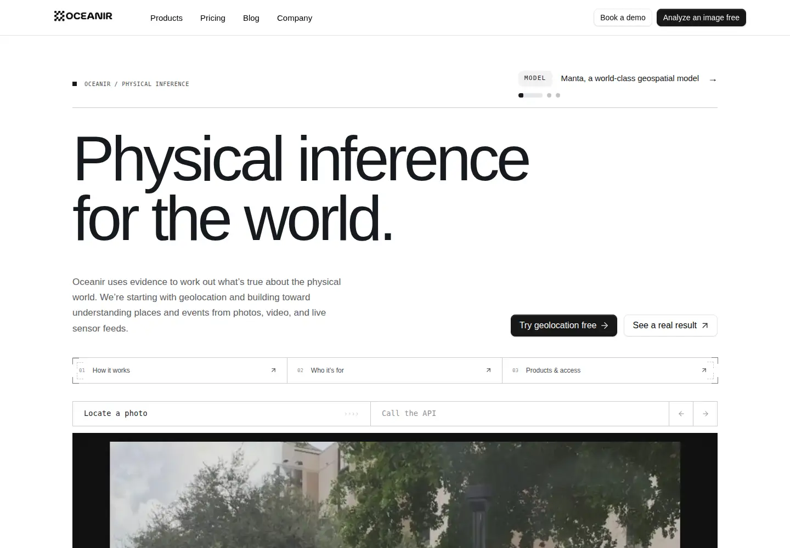Open the Products menu
The width and height of the screenshot is (790, 548).
coord(166,18)
